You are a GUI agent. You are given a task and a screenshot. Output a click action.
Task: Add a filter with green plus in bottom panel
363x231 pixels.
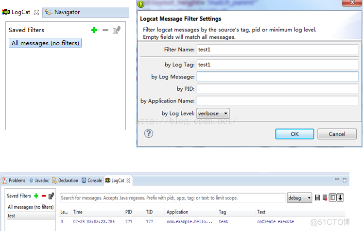click(36, 196)
